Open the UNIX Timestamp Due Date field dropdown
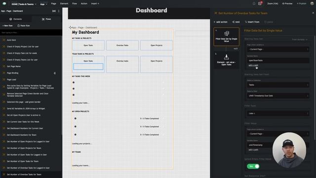This screenshot has width=316, height=178. [x=278, y=96]
